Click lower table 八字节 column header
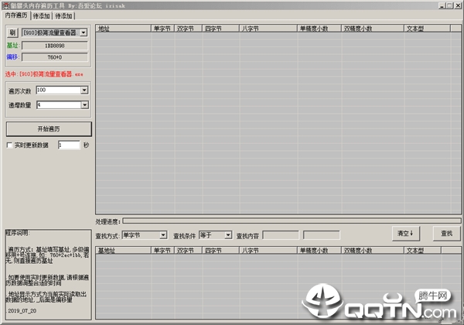This screenshot has height=325, width=464. [x=268, y=251]
